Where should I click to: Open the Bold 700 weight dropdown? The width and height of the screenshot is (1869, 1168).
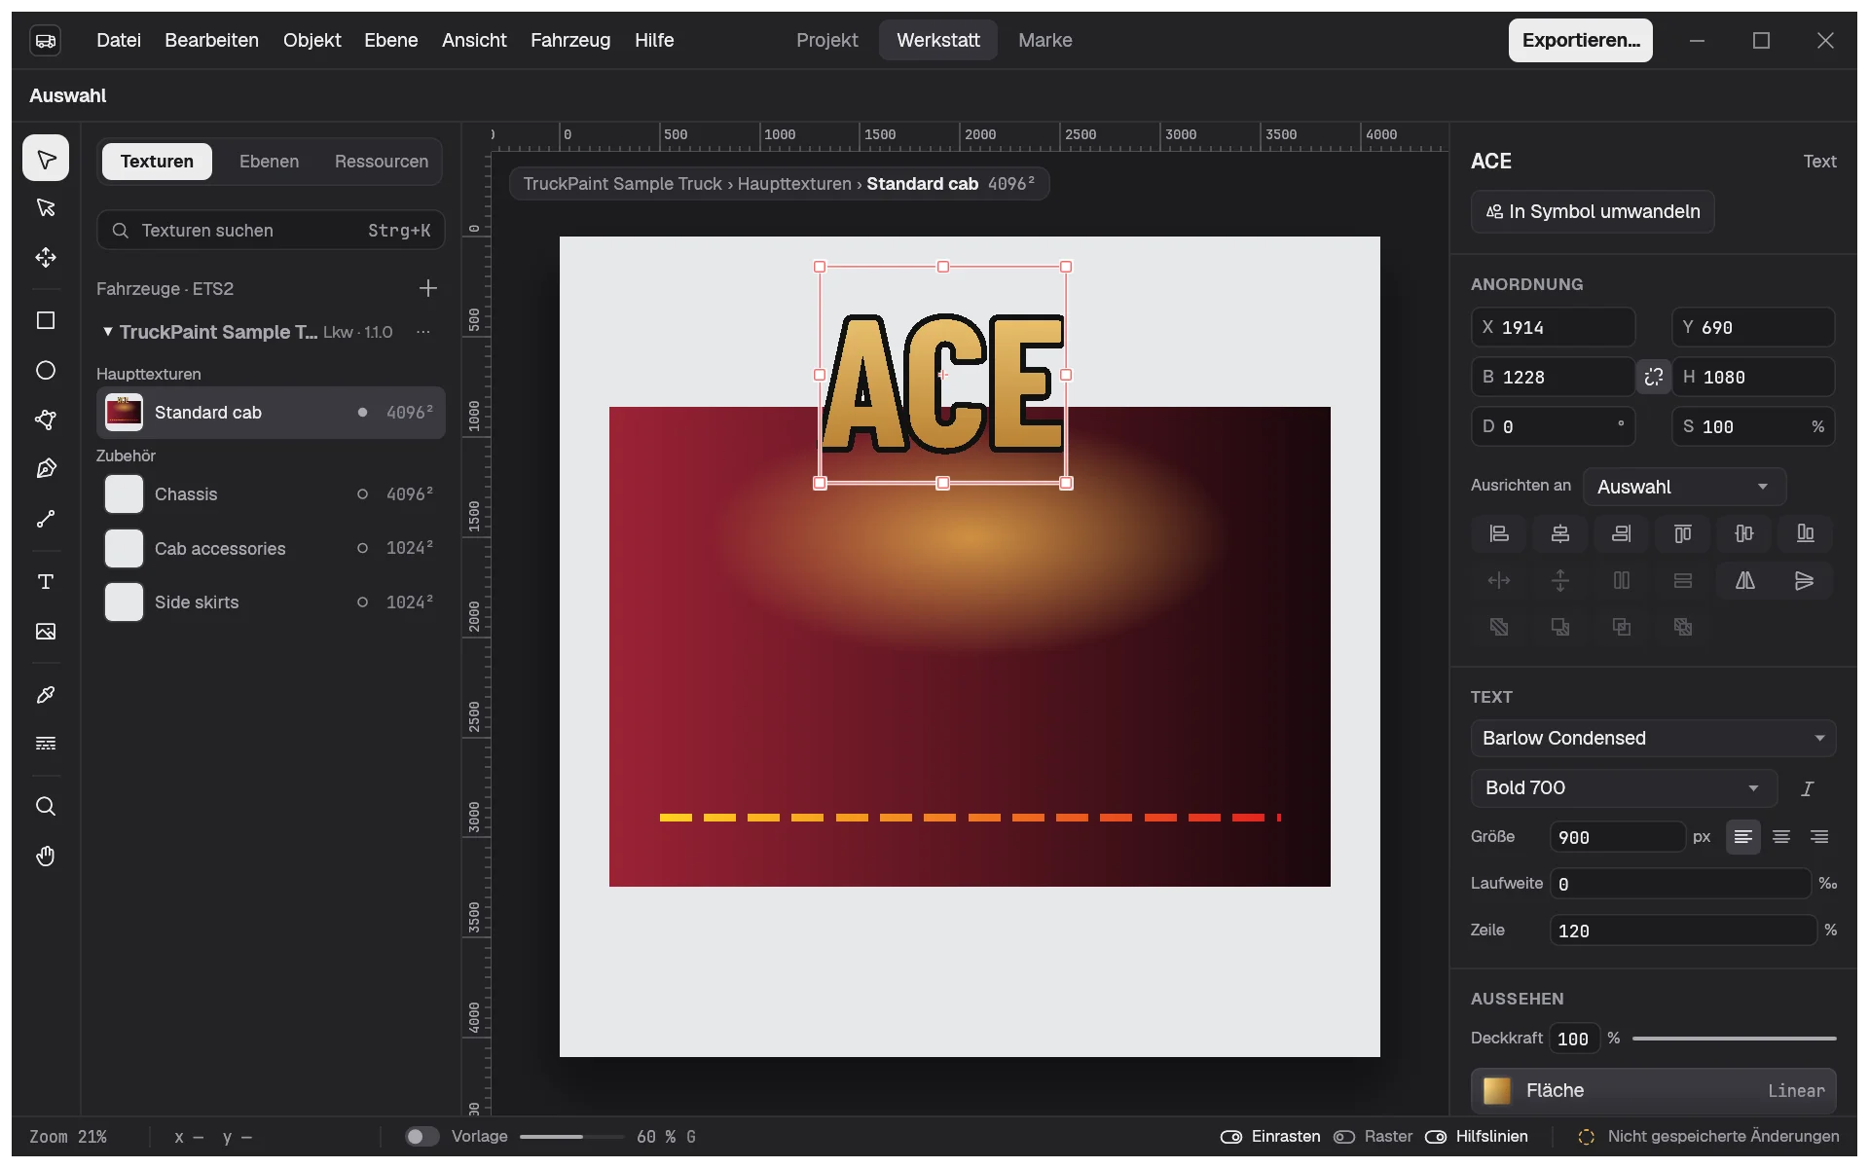(1624, 787)
